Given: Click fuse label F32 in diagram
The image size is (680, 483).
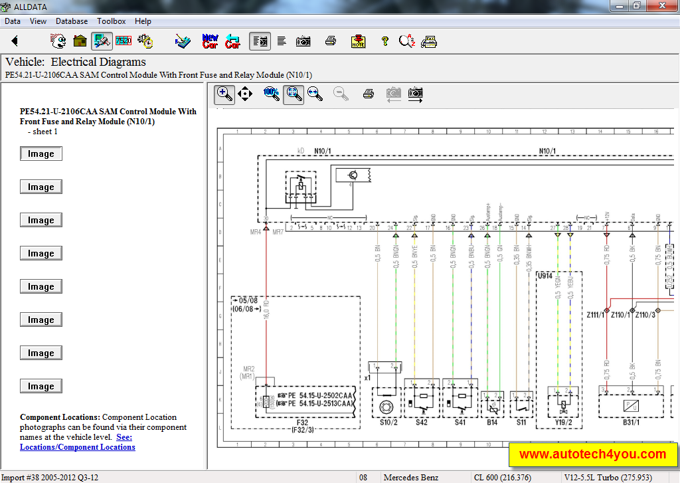Looking at the screenshot, I should 302,423.
